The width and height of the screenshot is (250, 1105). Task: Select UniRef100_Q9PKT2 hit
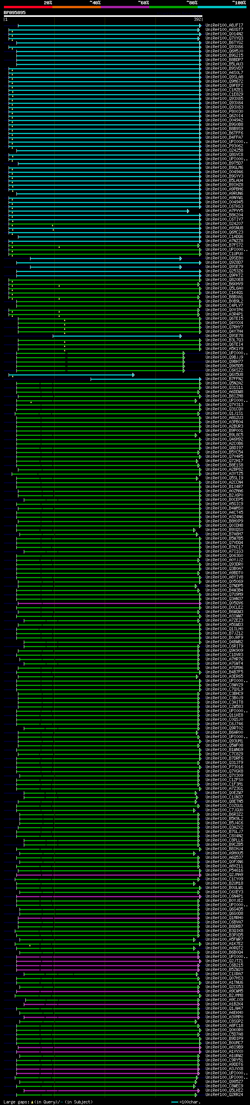tap(224, 276)
